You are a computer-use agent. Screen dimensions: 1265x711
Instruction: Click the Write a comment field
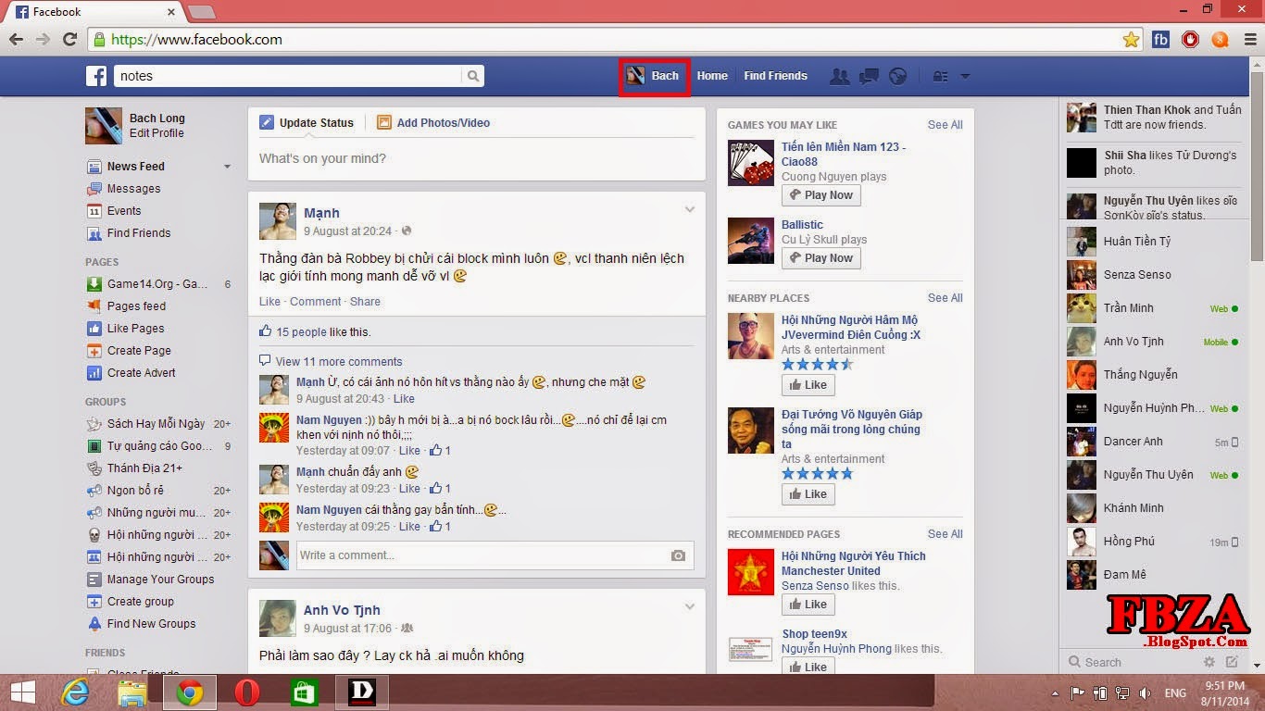click(482, 555)
